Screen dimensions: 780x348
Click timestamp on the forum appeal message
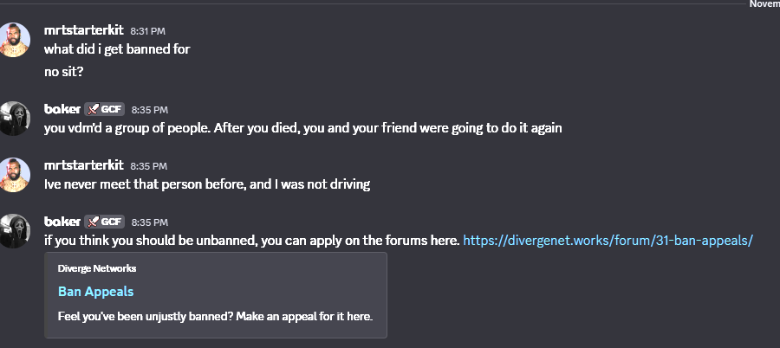(x=150, y=222)
